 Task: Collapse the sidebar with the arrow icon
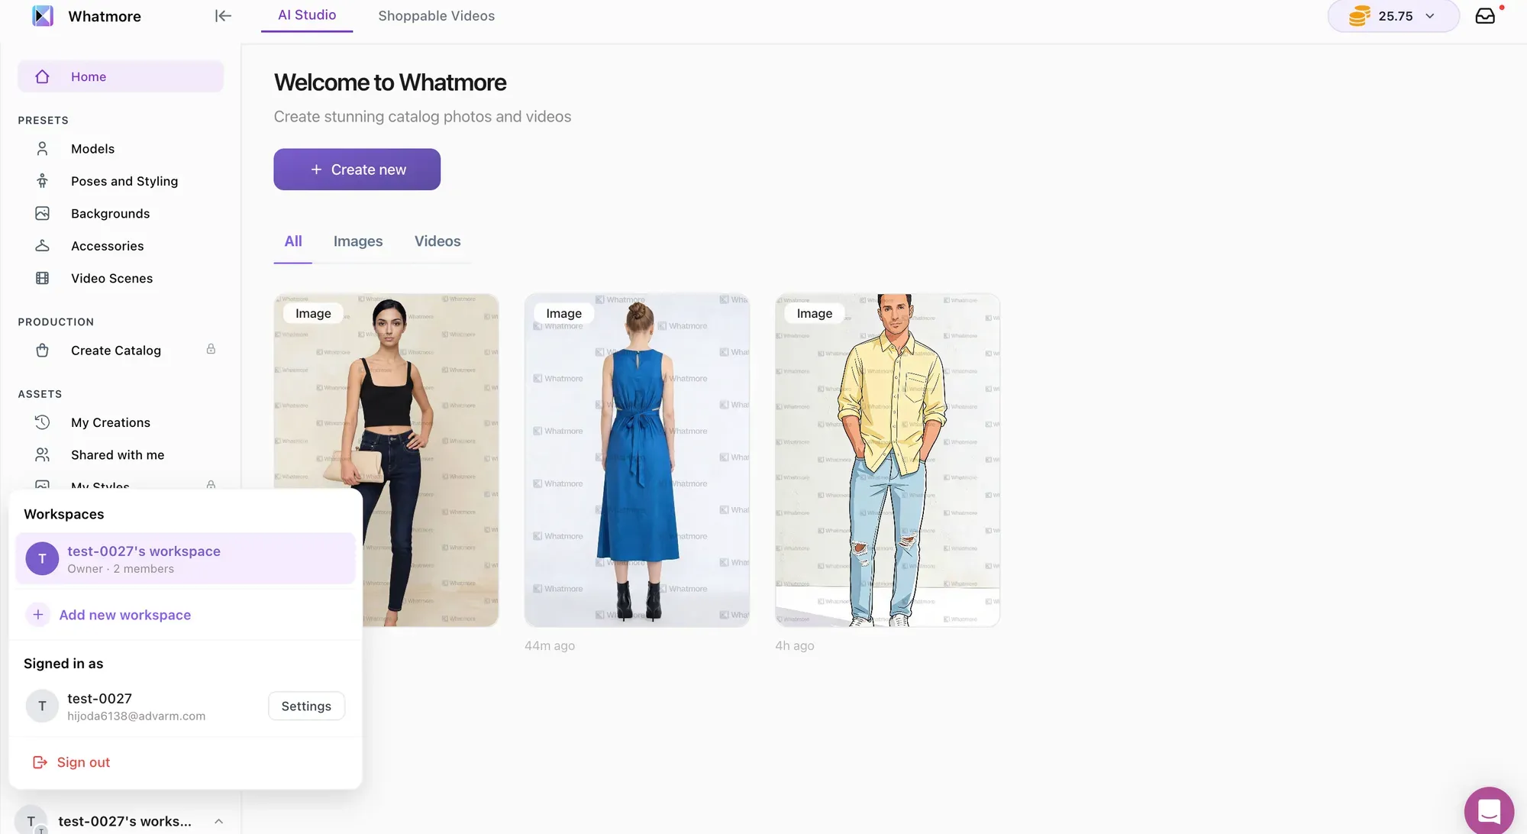click(x=222, y=16)
